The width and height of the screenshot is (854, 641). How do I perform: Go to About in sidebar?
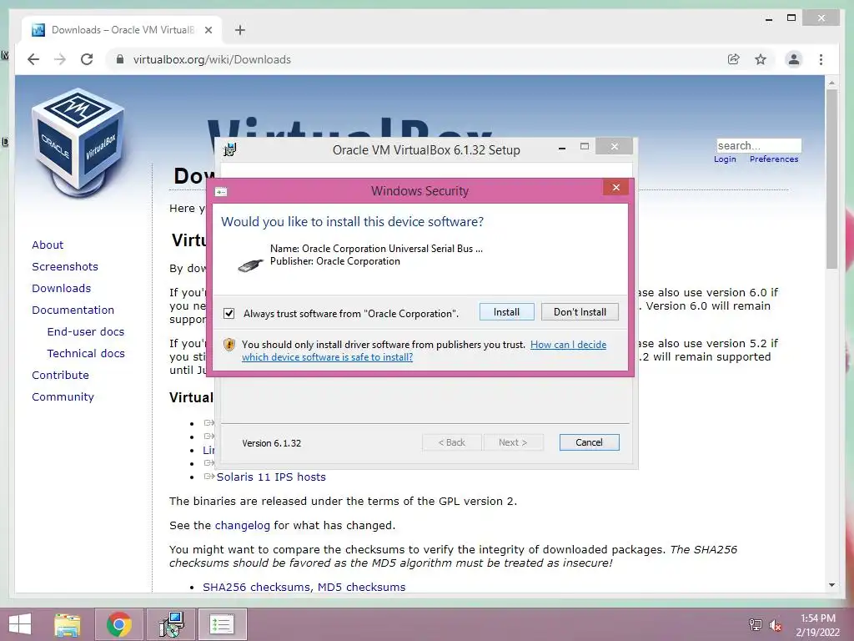point(48,245)
